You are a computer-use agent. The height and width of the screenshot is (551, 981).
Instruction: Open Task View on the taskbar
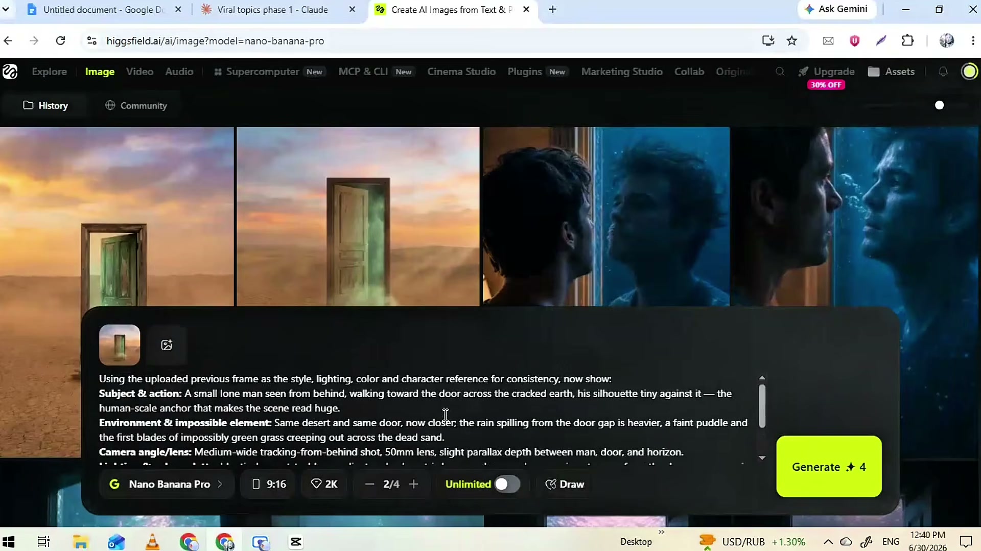tap(43, 542)
